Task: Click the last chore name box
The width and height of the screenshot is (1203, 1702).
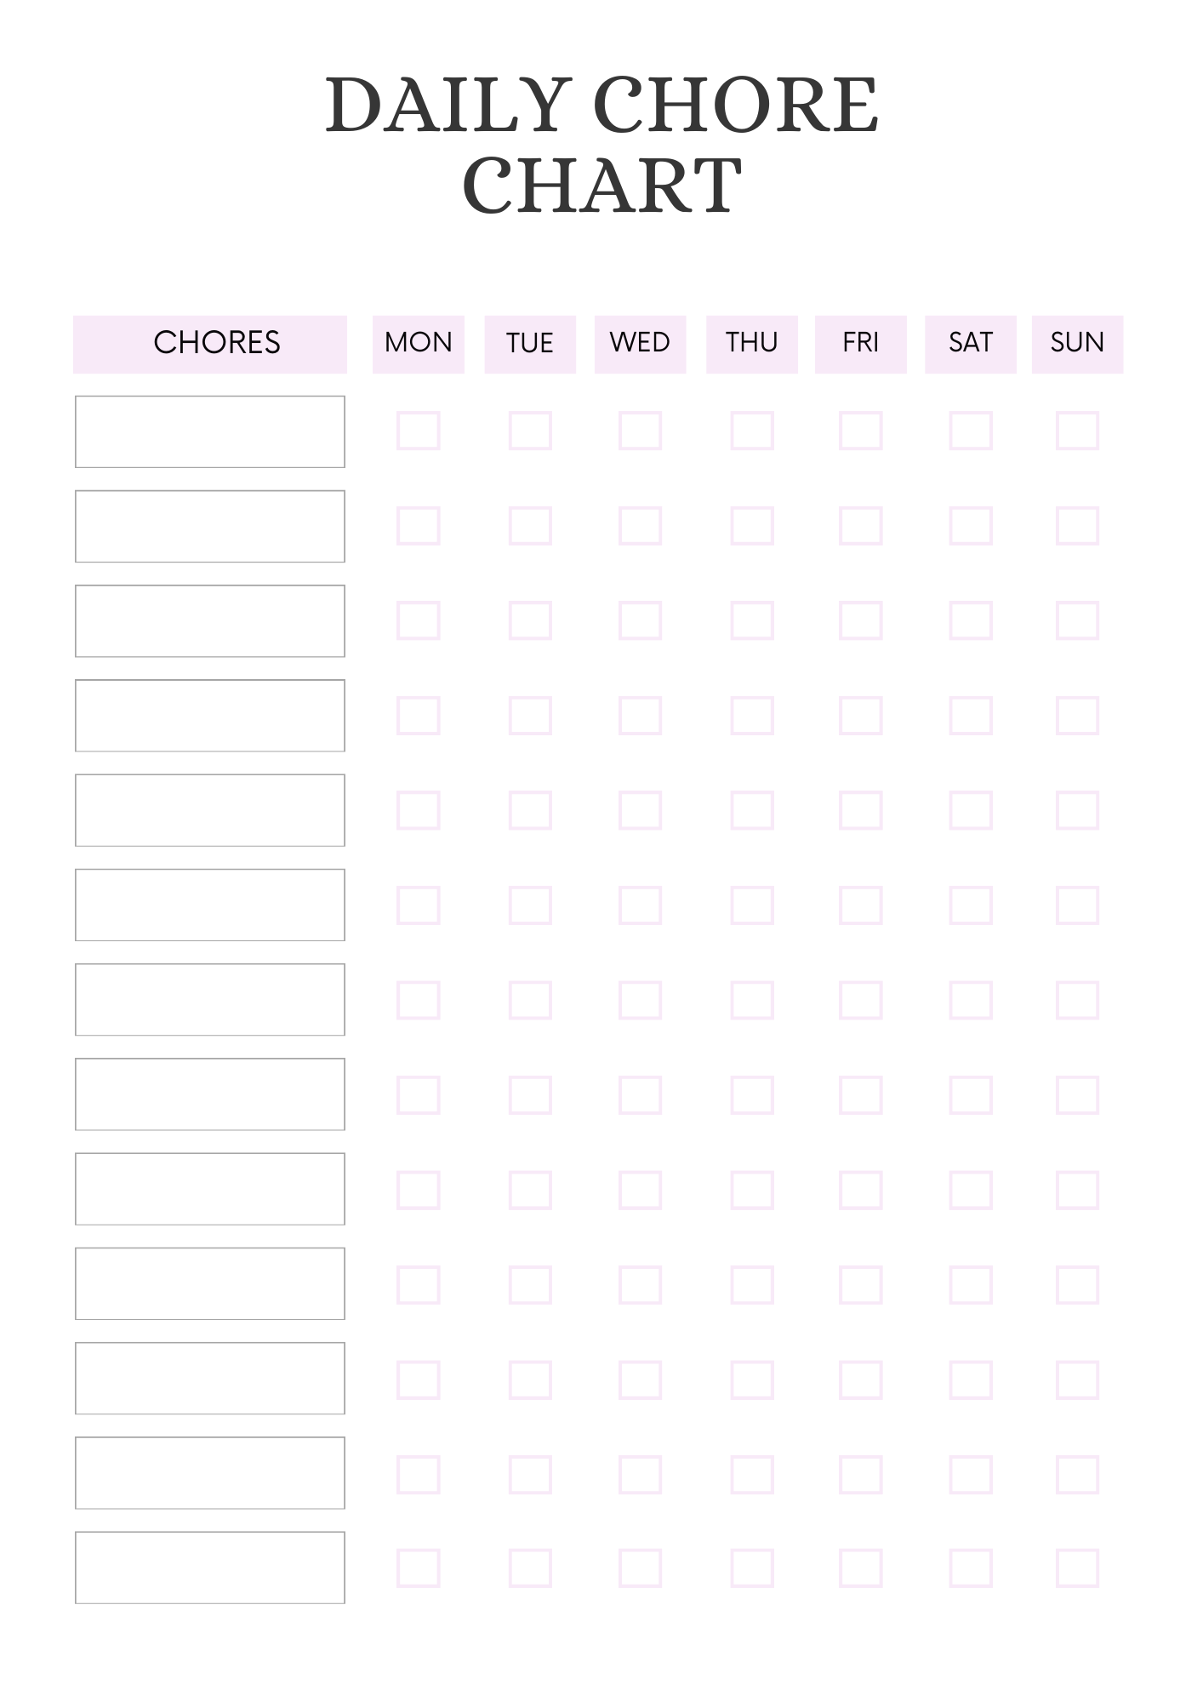Action: tap(210, 1568)
